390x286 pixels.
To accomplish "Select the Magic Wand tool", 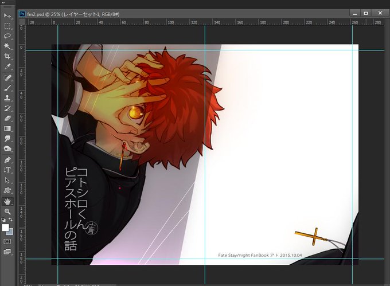I will (x=7, y=46).
